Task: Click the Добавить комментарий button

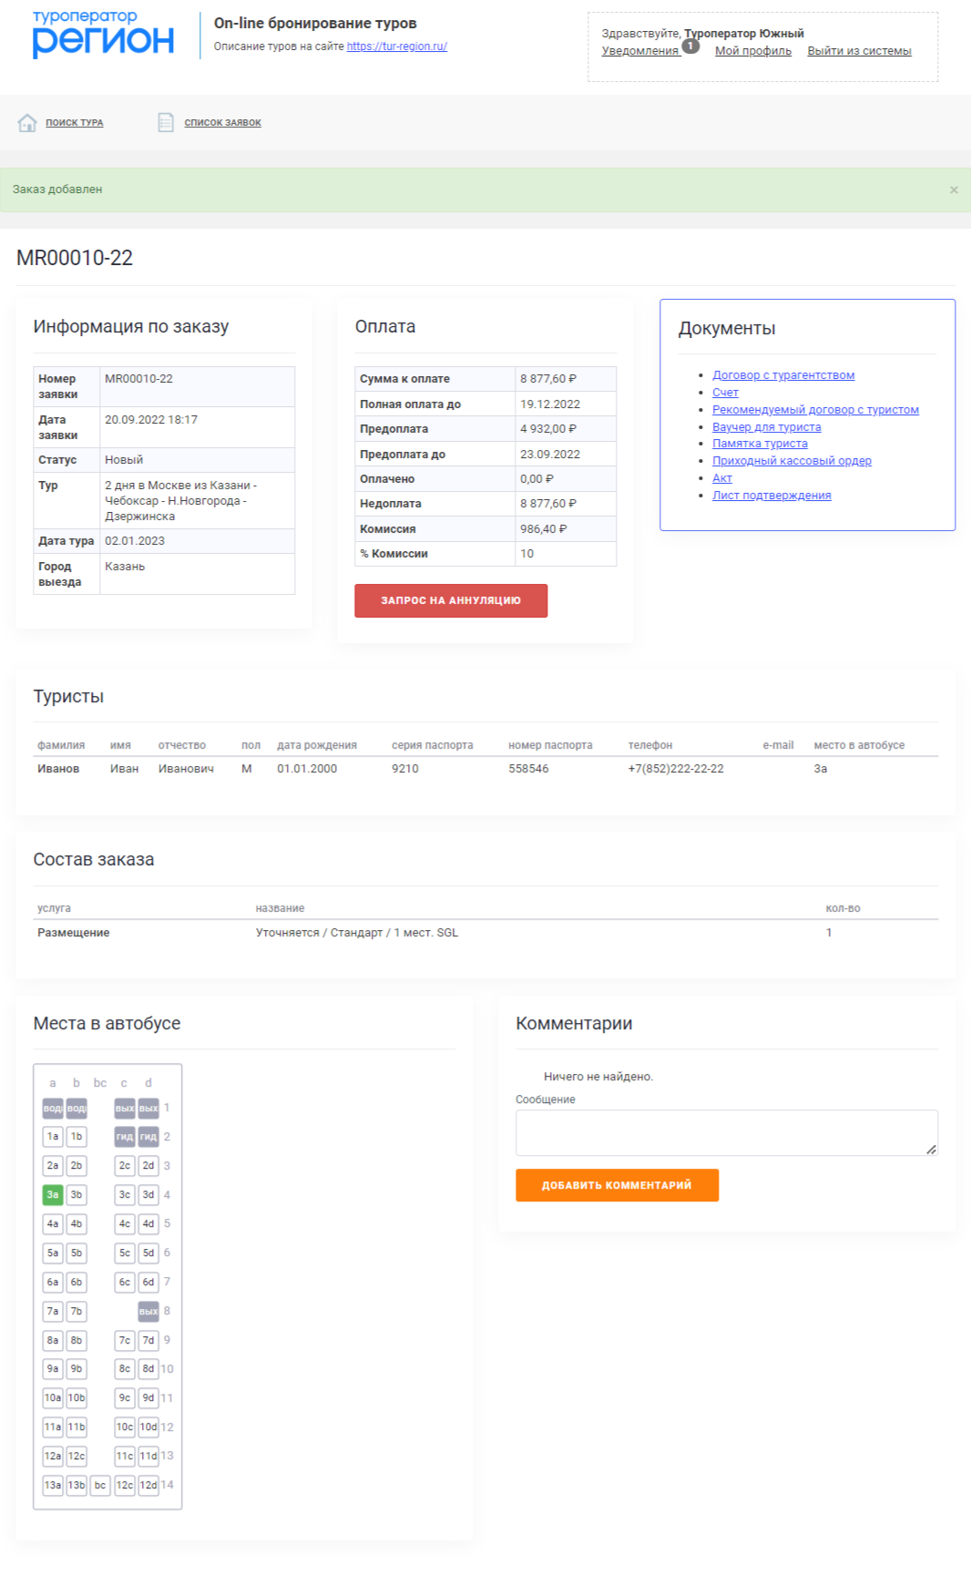Action: point(617,1185)
